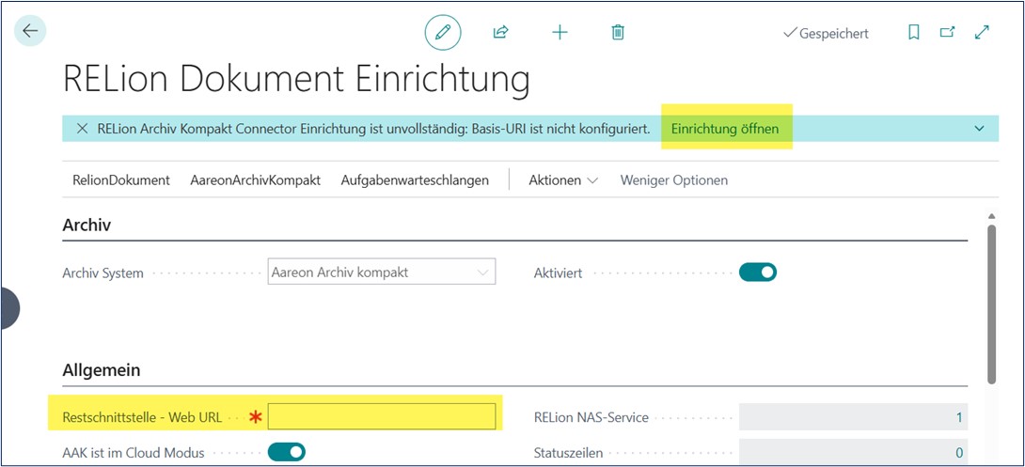Delete the record with trash icon

pos(618,32)
